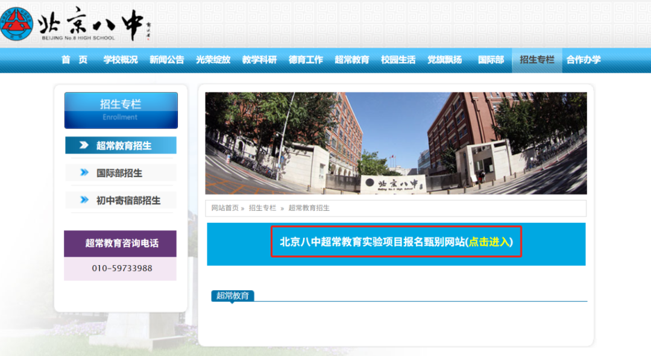Select 超常教育招生 in the sidebar
Image resolution: width=651 pixels, height=356 pixels.
tap(121, 145)
